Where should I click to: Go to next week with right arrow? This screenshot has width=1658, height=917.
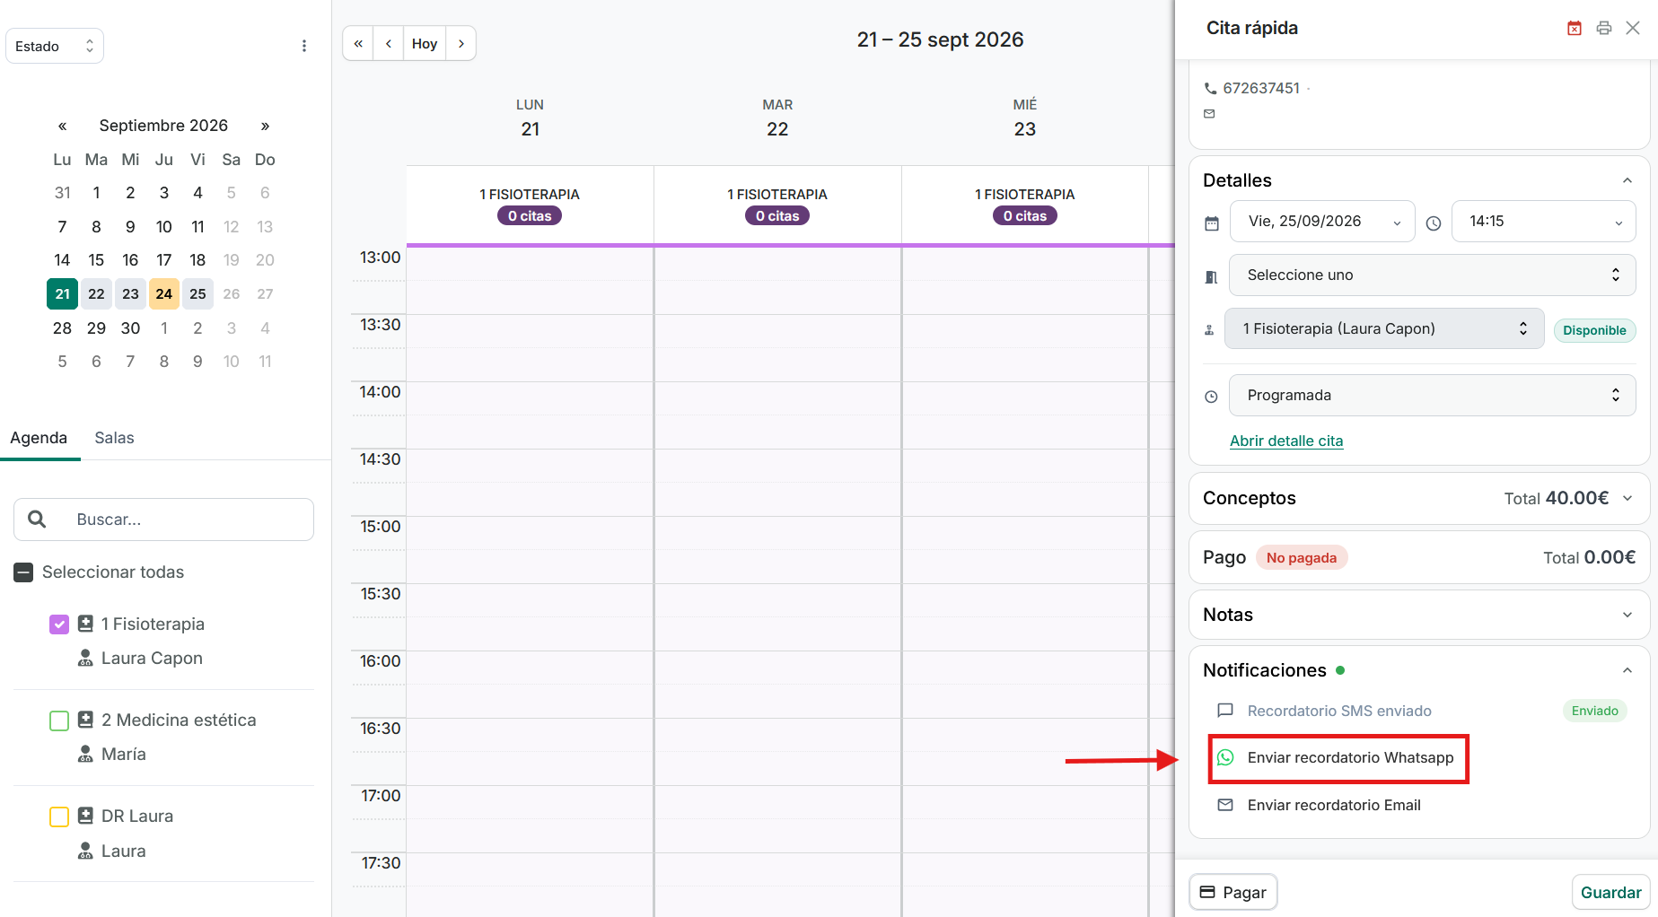pyautogui.click(x=461, y=43)
